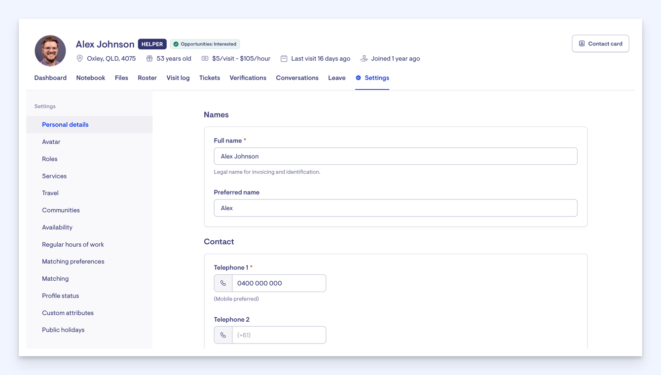Click the Preferred name input field
The width and height of the screenshot is (661, 375).
[396, 208]
